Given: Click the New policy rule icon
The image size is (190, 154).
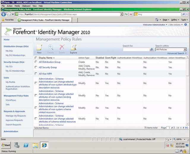Looking at the screenshot, I should (39, 47).
